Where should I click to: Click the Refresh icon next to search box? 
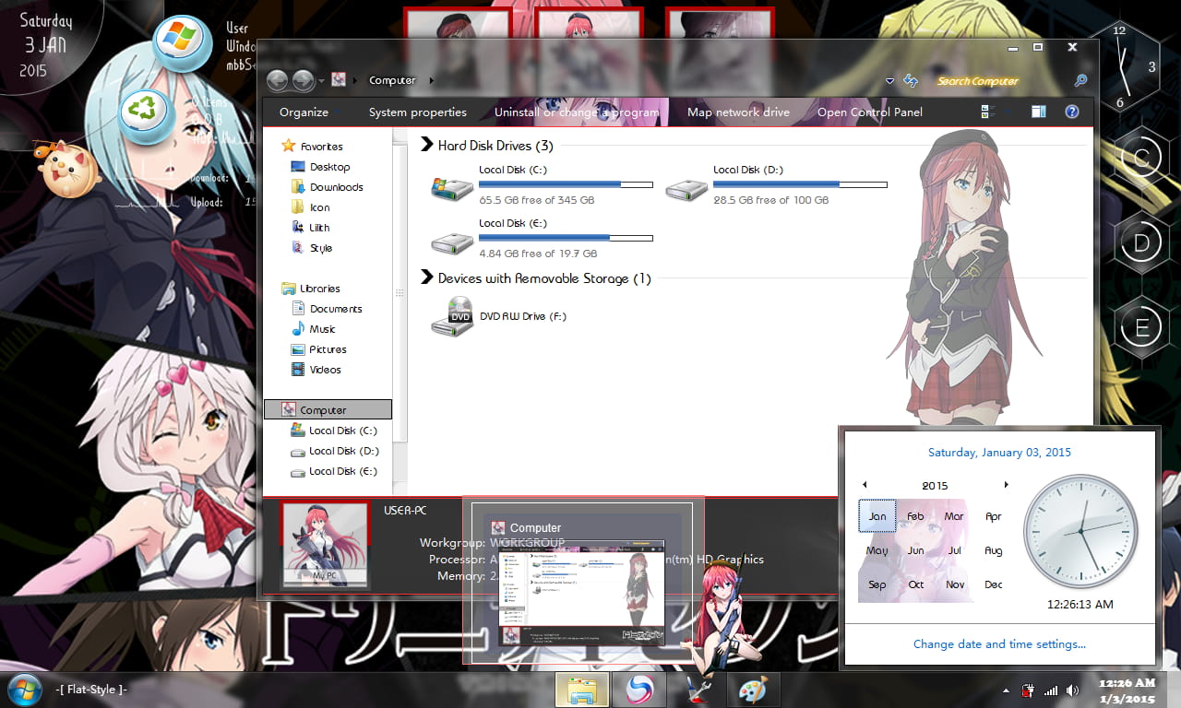tap(911, 81)
